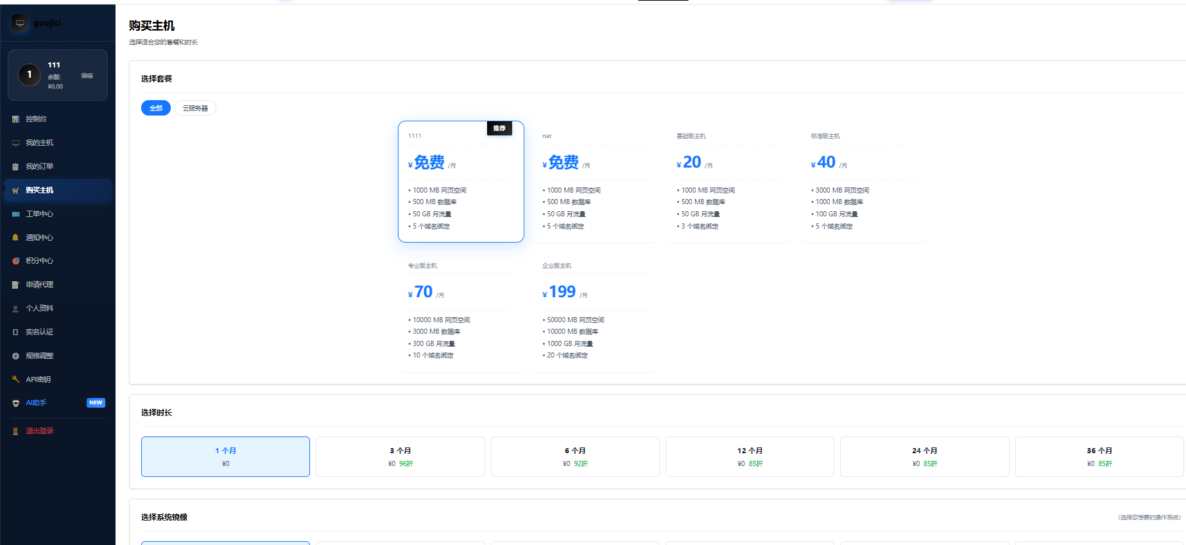Click the guojici logo icon
1186x545 pixels.
point(20,23)
